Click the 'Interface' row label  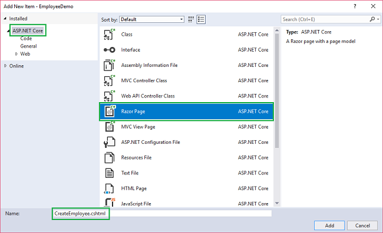(131, 50)
